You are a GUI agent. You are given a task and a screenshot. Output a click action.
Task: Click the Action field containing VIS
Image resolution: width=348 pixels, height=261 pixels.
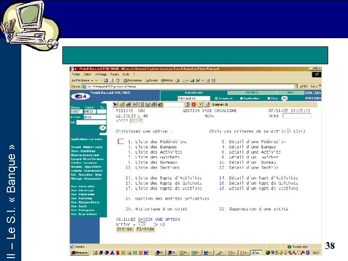[x=142, y=224]
